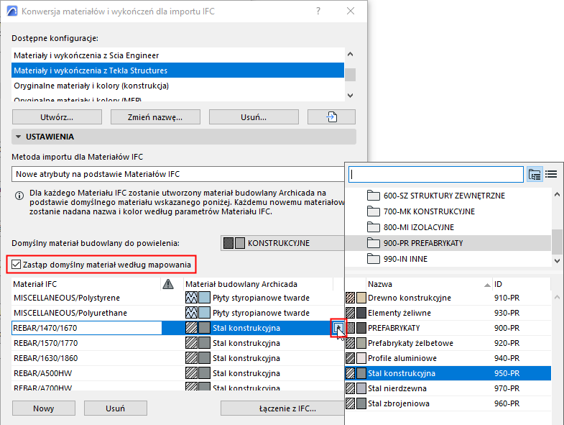Toggle Zastąp domyślny materiał według mapowania checkbox

point(16,265)
